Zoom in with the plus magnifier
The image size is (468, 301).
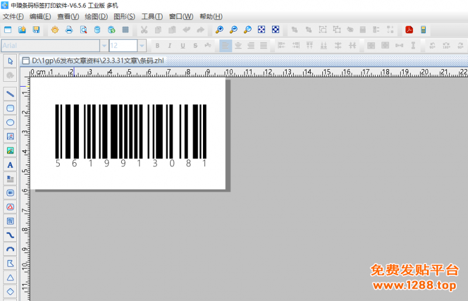click(219, 30)
